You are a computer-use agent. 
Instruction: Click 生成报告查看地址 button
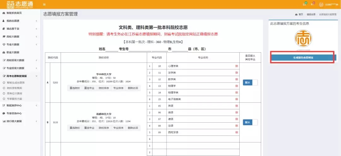coord(302,58)
